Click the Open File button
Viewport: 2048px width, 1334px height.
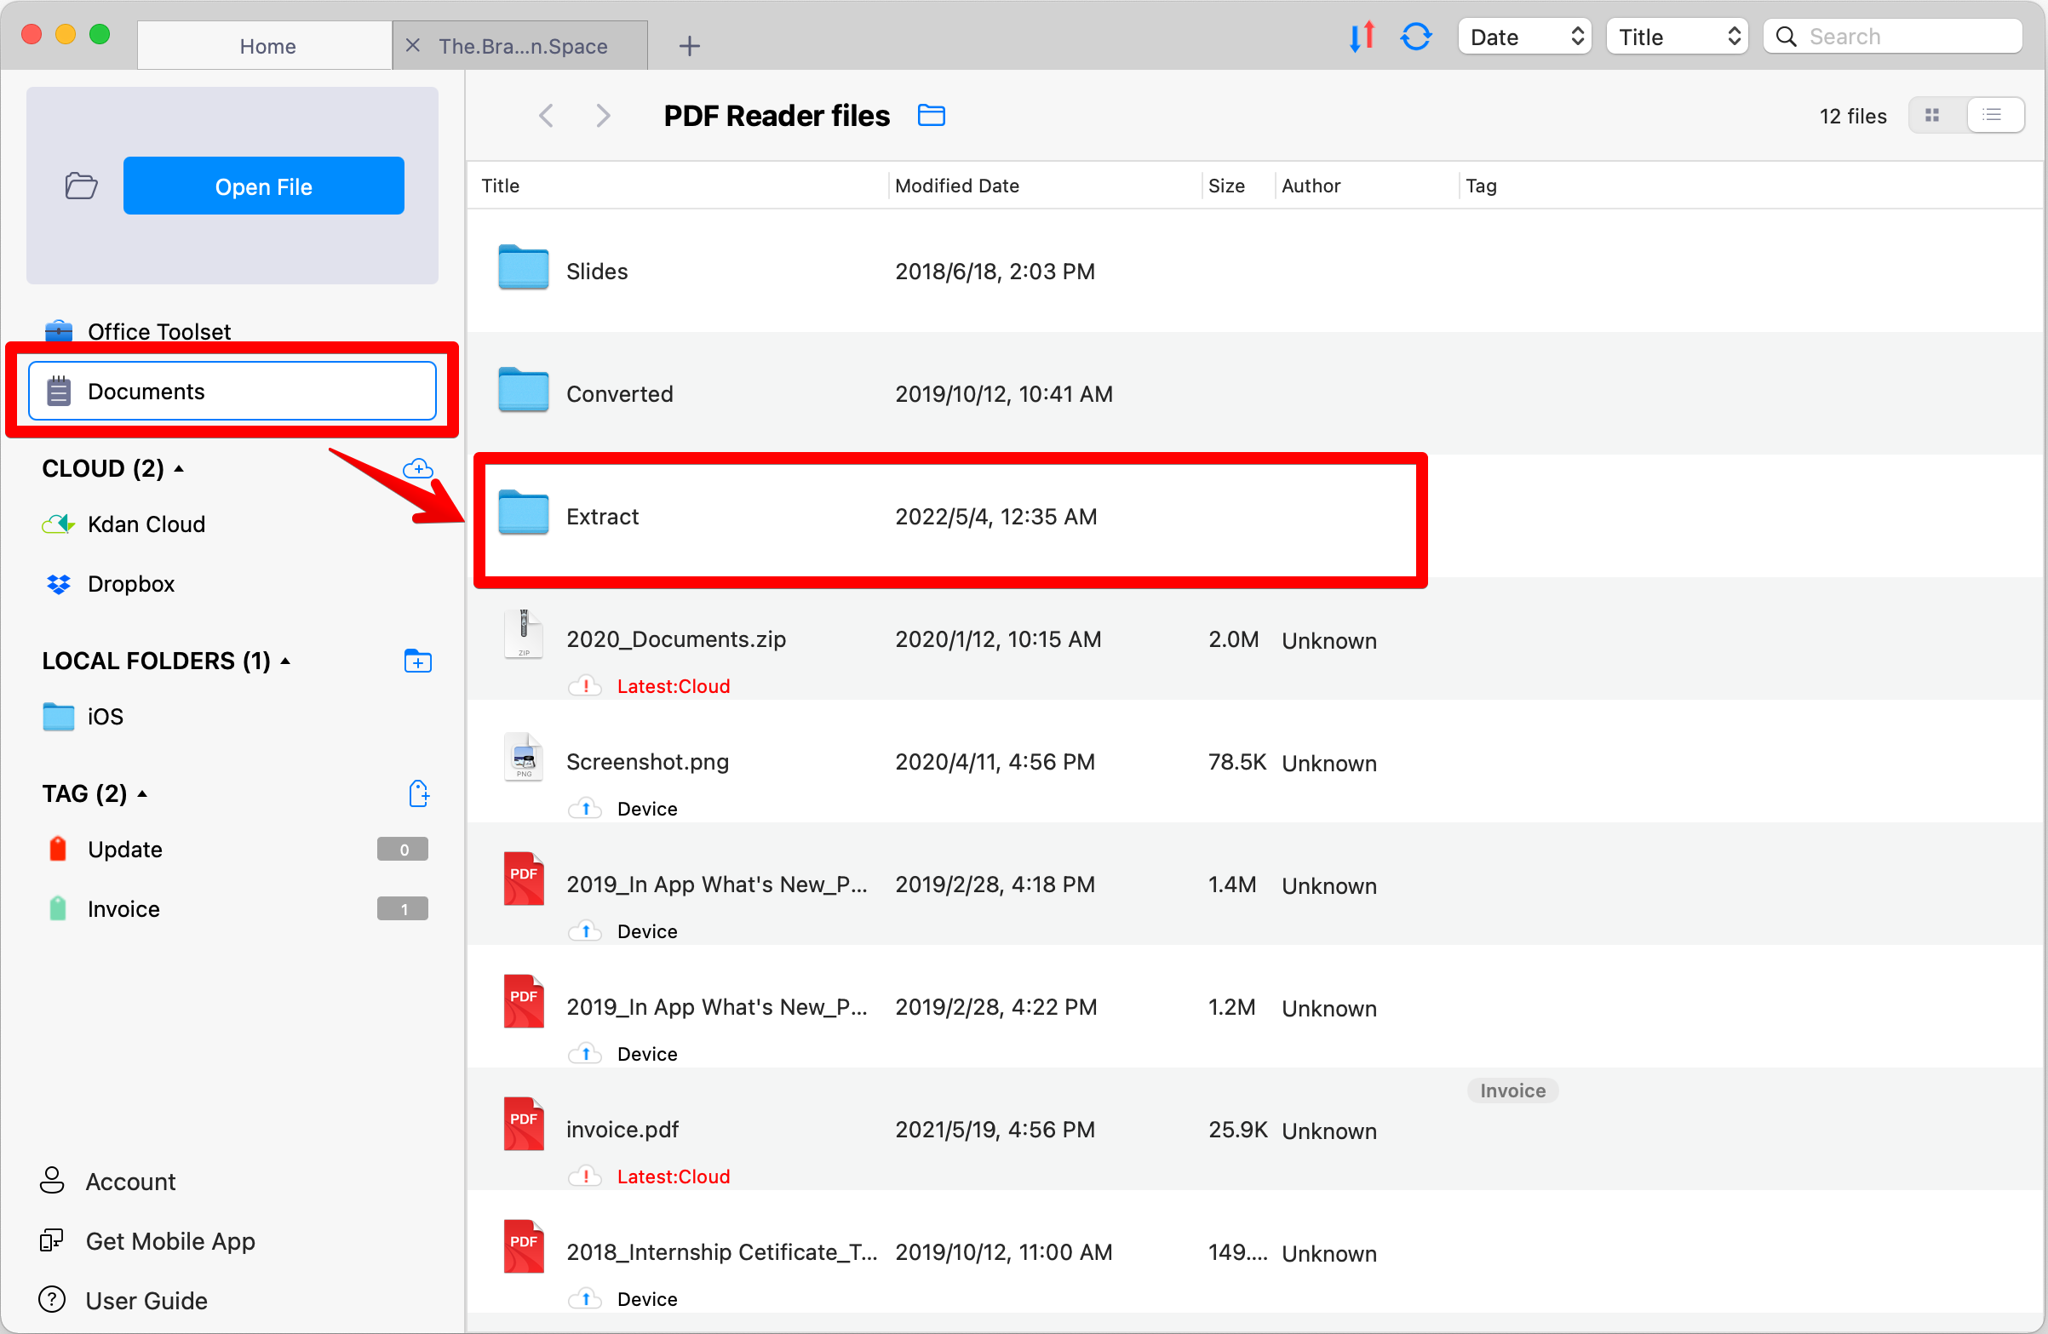(x=263, y=186)
